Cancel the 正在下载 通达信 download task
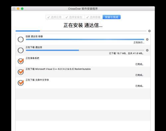The width and height of the screenshot is (166, 131). 147,50
